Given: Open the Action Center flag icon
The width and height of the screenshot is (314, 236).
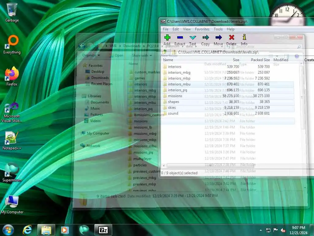Looking at the screenshot, I should [x=276, y=230].
